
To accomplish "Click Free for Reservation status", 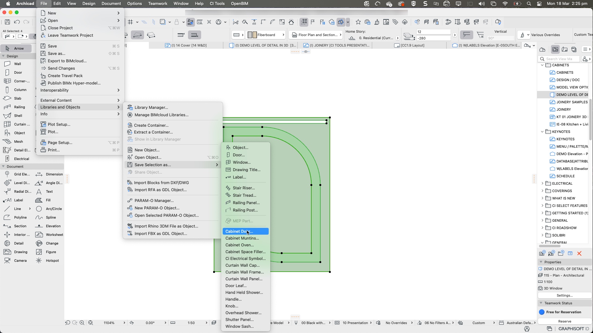I will (x=560, y=312).
